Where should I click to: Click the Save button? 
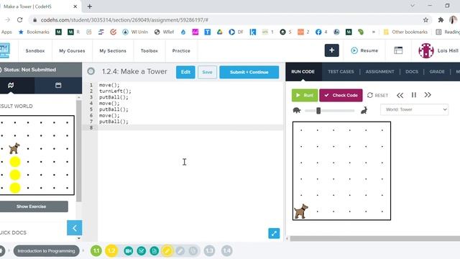tap(207, 72)
